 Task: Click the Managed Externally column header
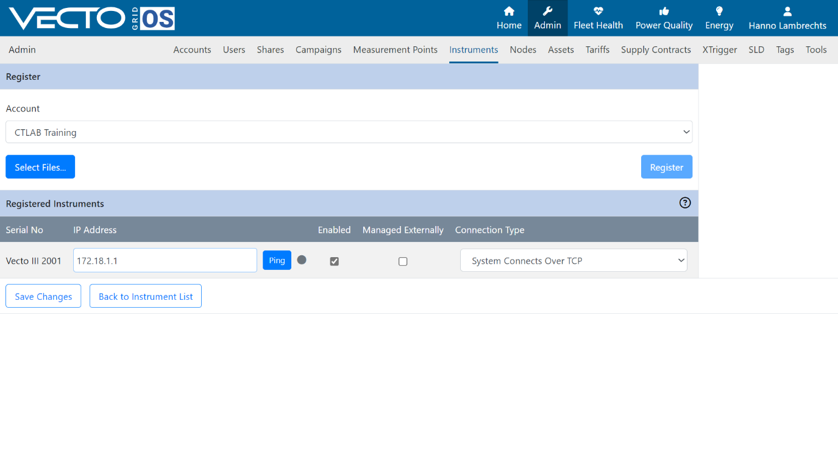pyautogui.click(x=403, y=230)
